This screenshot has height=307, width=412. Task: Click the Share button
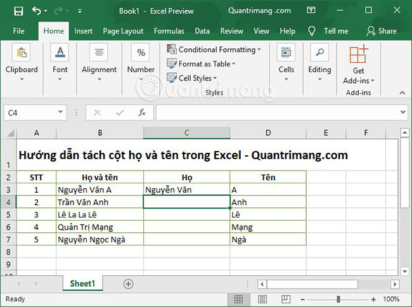point(382,31)
